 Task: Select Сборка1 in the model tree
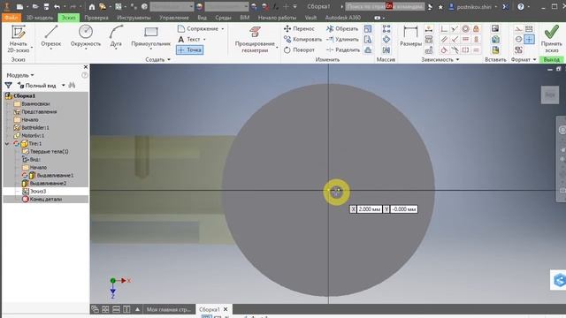pos(25,96)
